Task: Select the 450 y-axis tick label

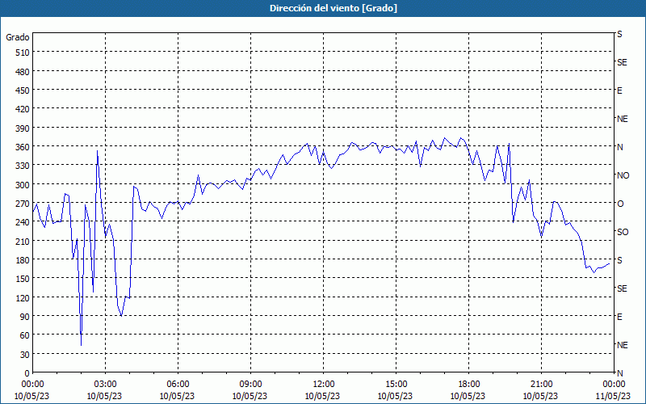Action: pos(23,90)
